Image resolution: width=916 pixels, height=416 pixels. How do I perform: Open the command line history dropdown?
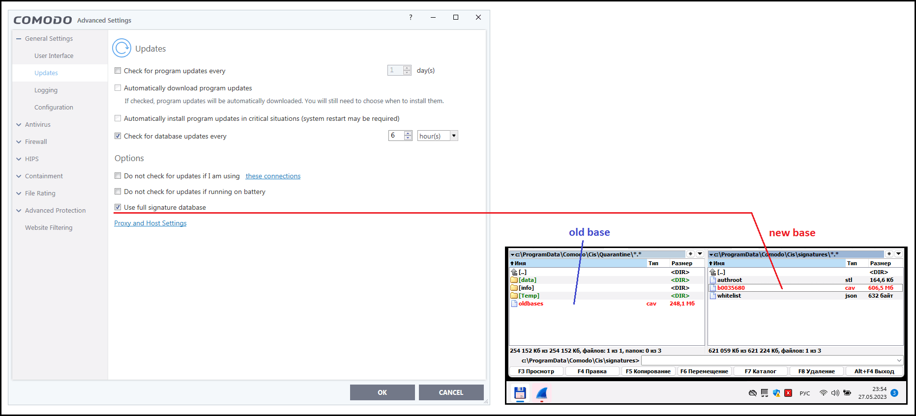click(x=899, y=361)
